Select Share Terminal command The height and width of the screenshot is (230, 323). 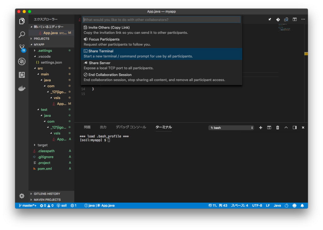pyautogui.click(x=161, y=54)
